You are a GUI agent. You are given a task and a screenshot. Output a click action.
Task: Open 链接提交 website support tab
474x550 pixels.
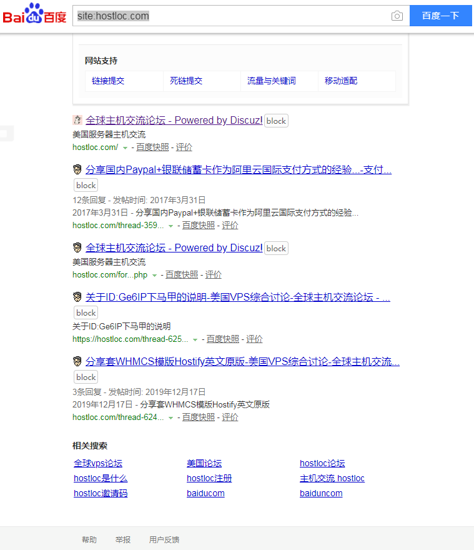pyautogui.click(x=108, y=81)
